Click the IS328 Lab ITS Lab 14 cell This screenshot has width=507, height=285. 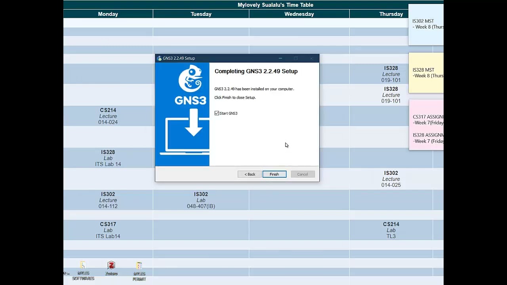coord(108,158)
